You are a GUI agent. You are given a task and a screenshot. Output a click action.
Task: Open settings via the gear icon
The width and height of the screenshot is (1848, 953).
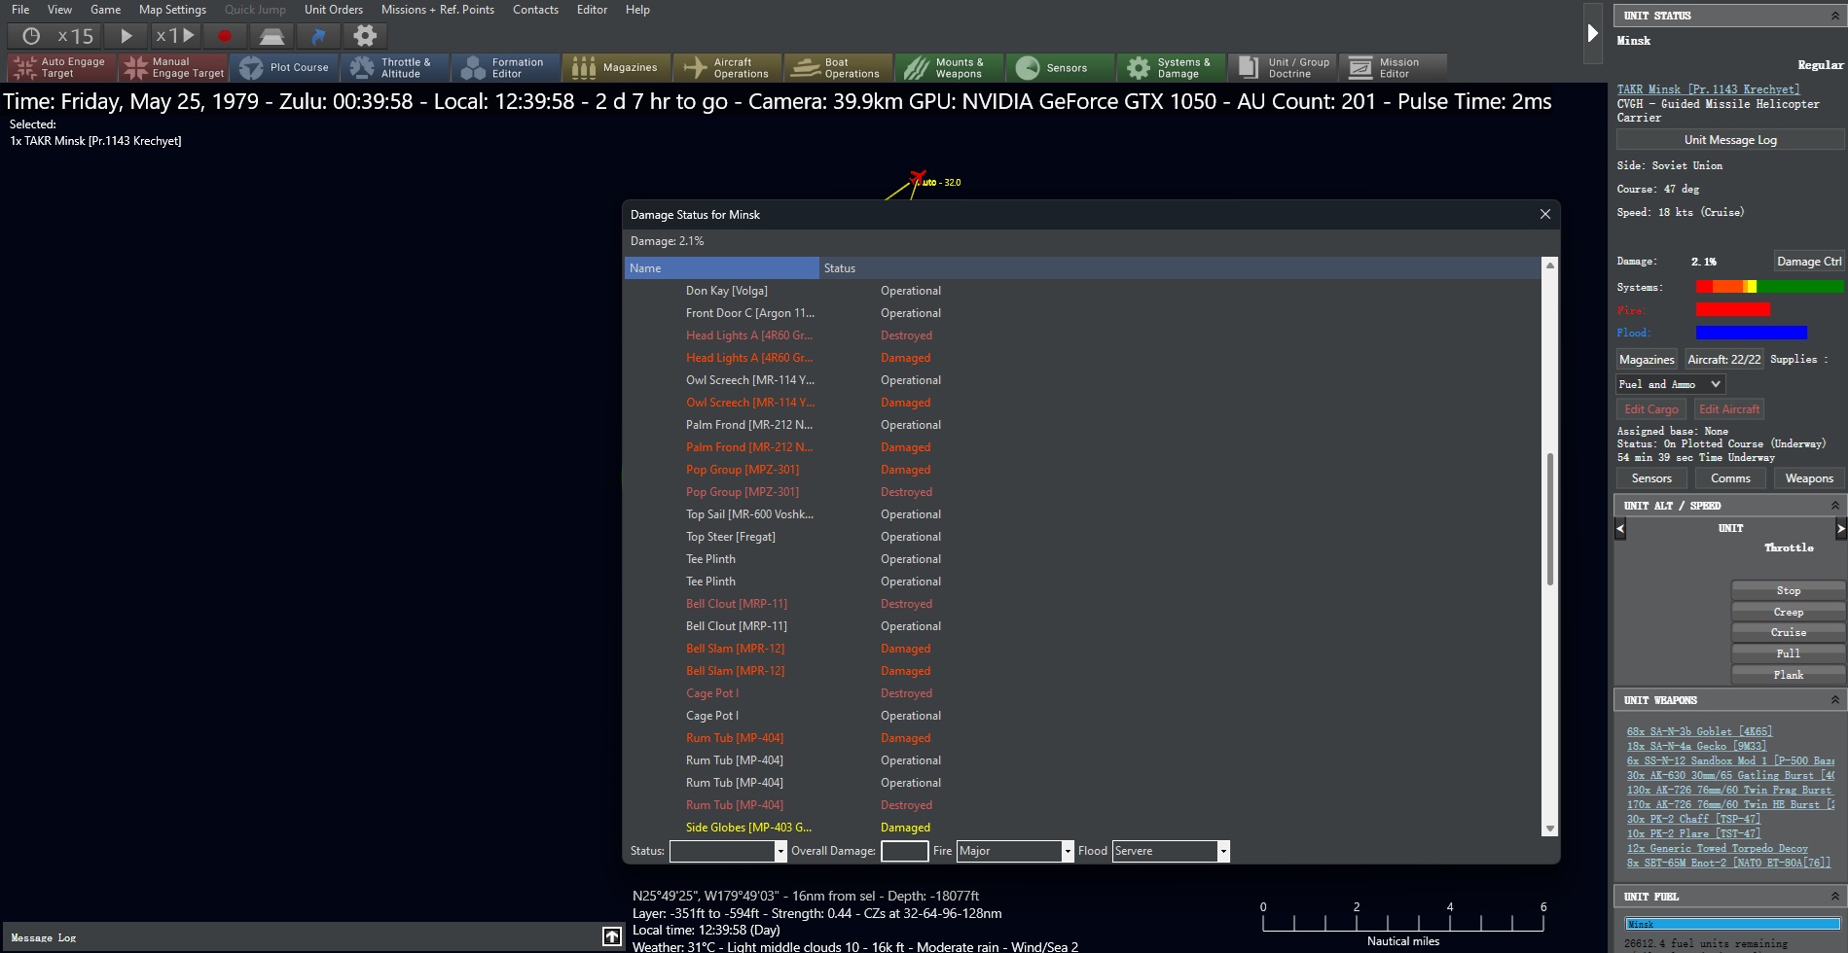[x=365, y=36]
